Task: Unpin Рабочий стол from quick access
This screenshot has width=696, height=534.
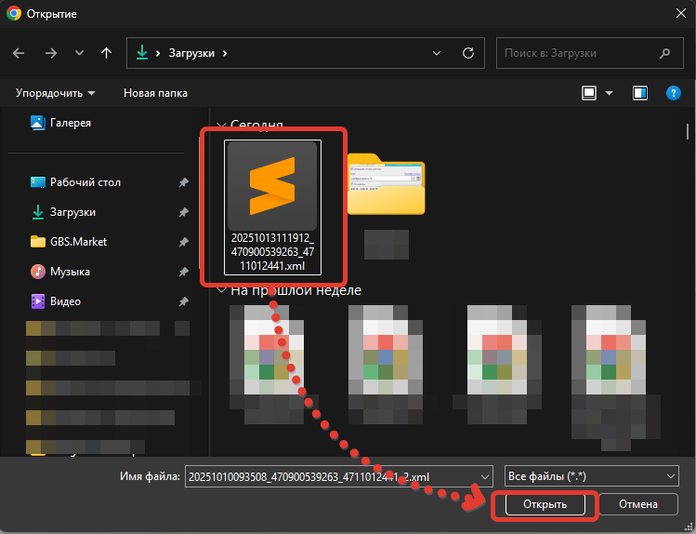Action: (184, 182)
